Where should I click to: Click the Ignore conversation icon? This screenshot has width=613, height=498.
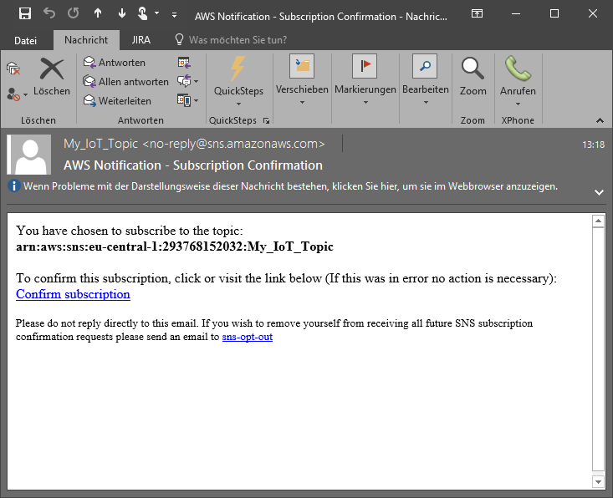click(x=13, y=69)
